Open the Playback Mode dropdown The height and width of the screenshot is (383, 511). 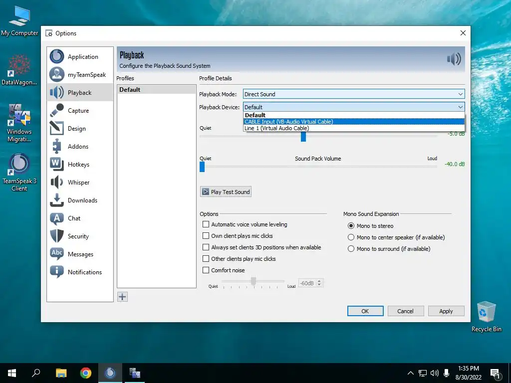354,94
